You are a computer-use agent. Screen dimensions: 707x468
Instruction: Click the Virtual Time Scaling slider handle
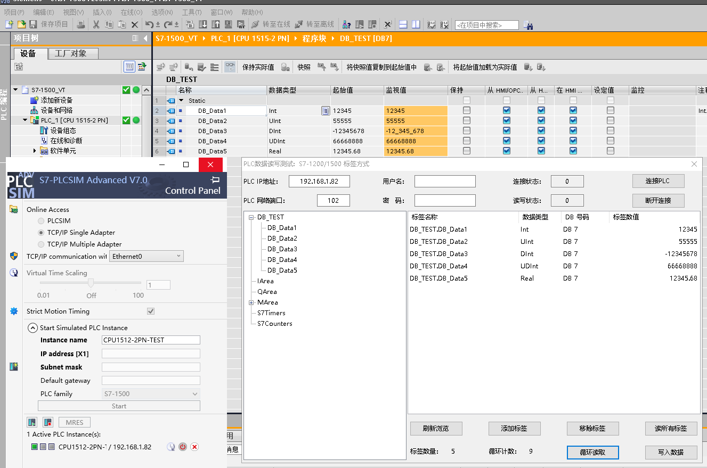tap(91, 283)
